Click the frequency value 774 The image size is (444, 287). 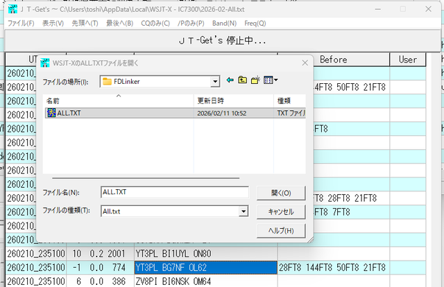(119, 268)
